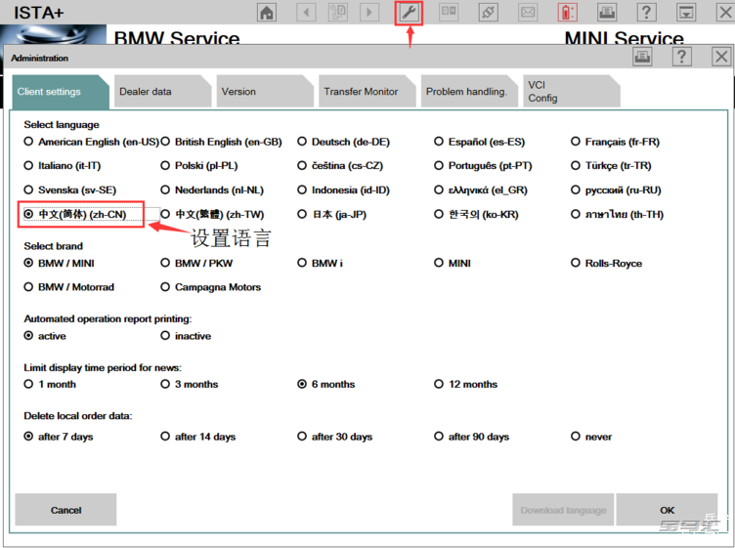Select the BMW / PKW brand
735x548 pixels.
[x=196, y=263]
